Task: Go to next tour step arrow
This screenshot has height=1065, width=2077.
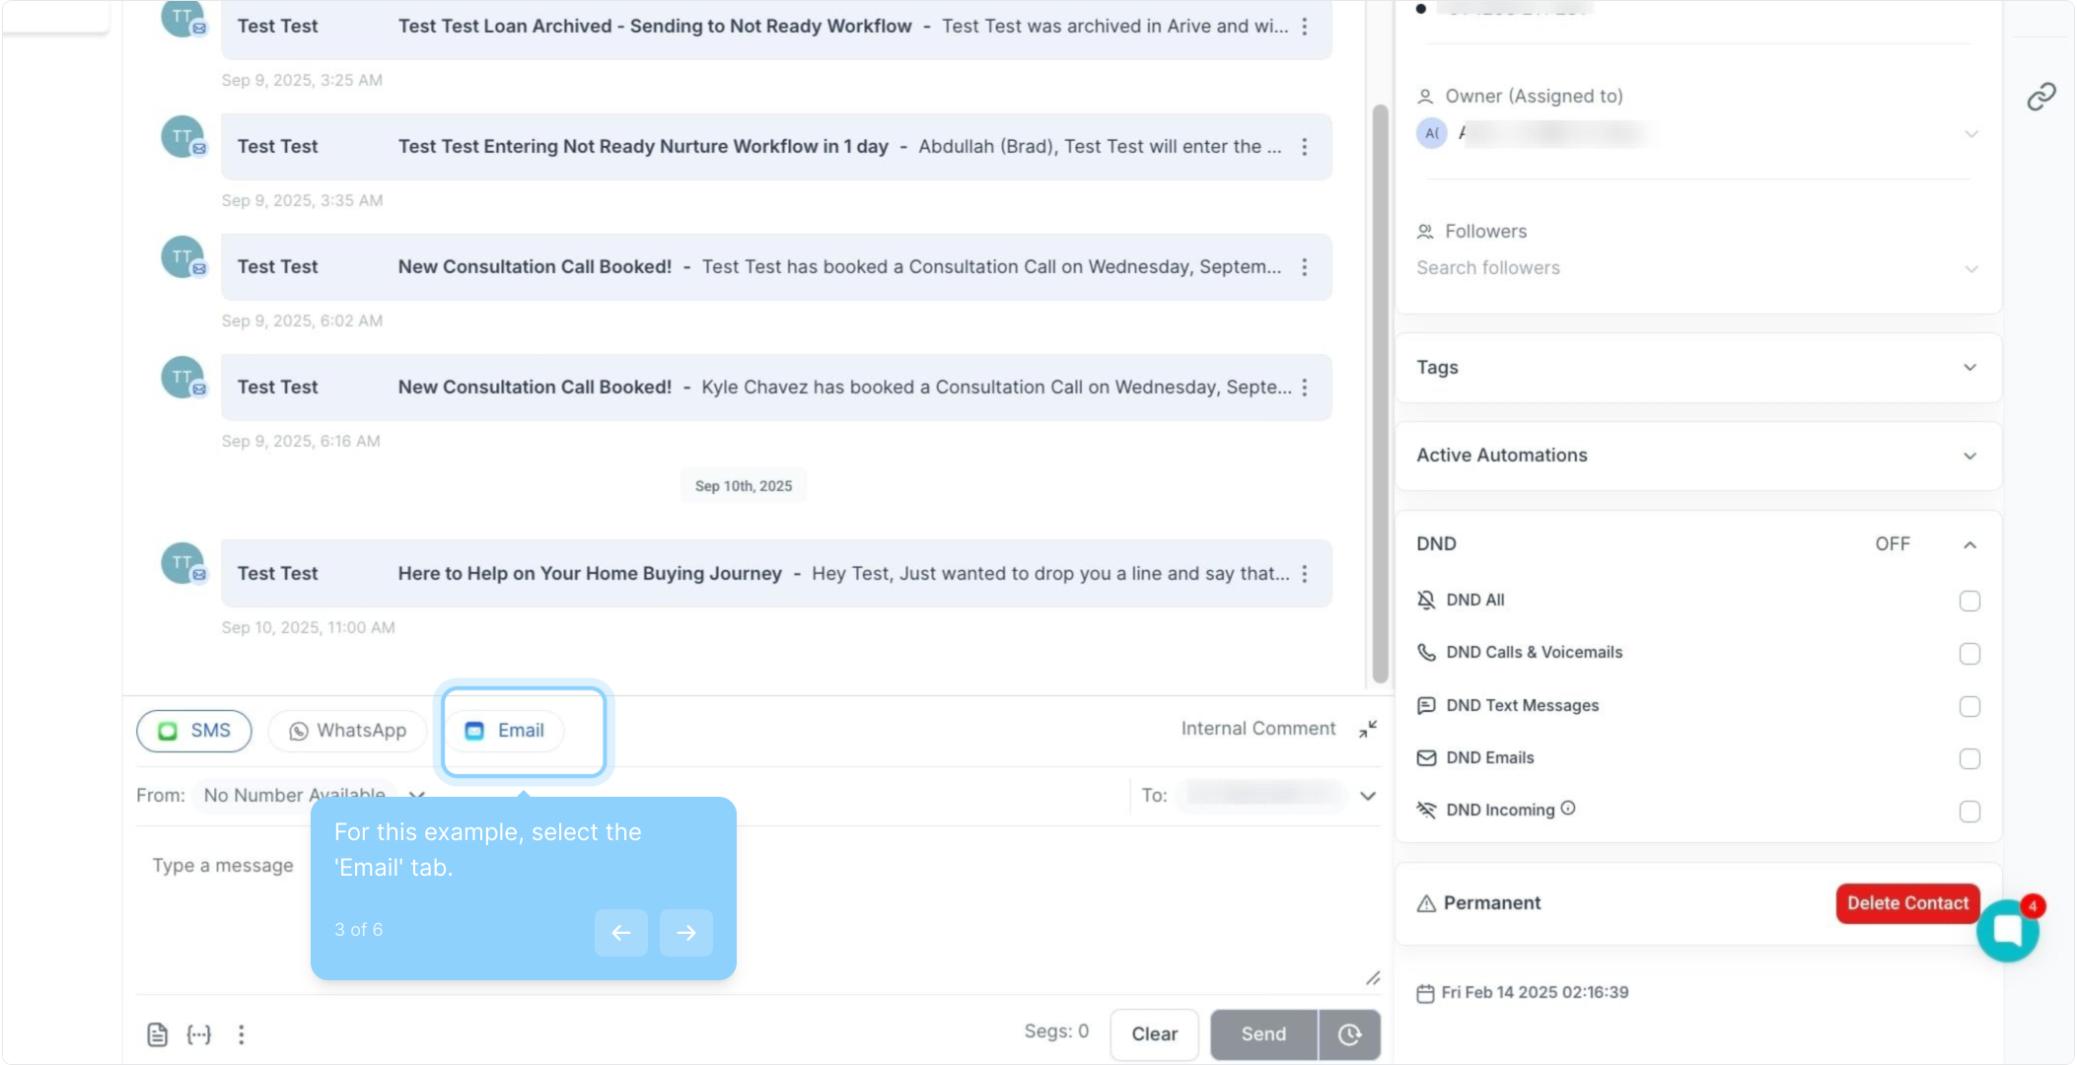Action: click(x=686, y=932)
